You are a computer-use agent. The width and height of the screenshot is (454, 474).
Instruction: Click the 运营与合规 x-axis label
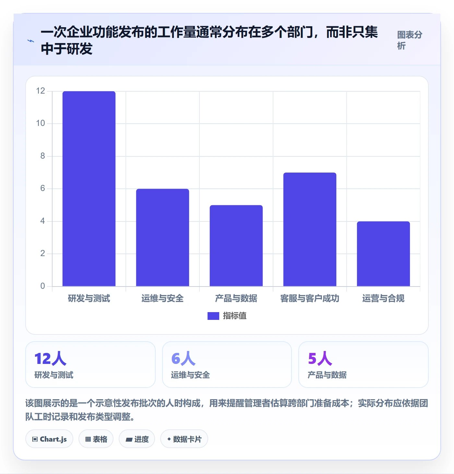click(383, 298)
